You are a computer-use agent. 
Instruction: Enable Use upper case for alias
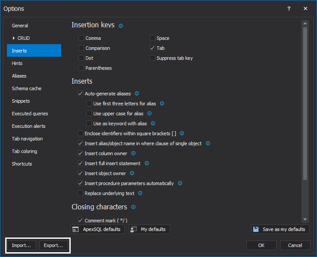[x=89, y=114]
